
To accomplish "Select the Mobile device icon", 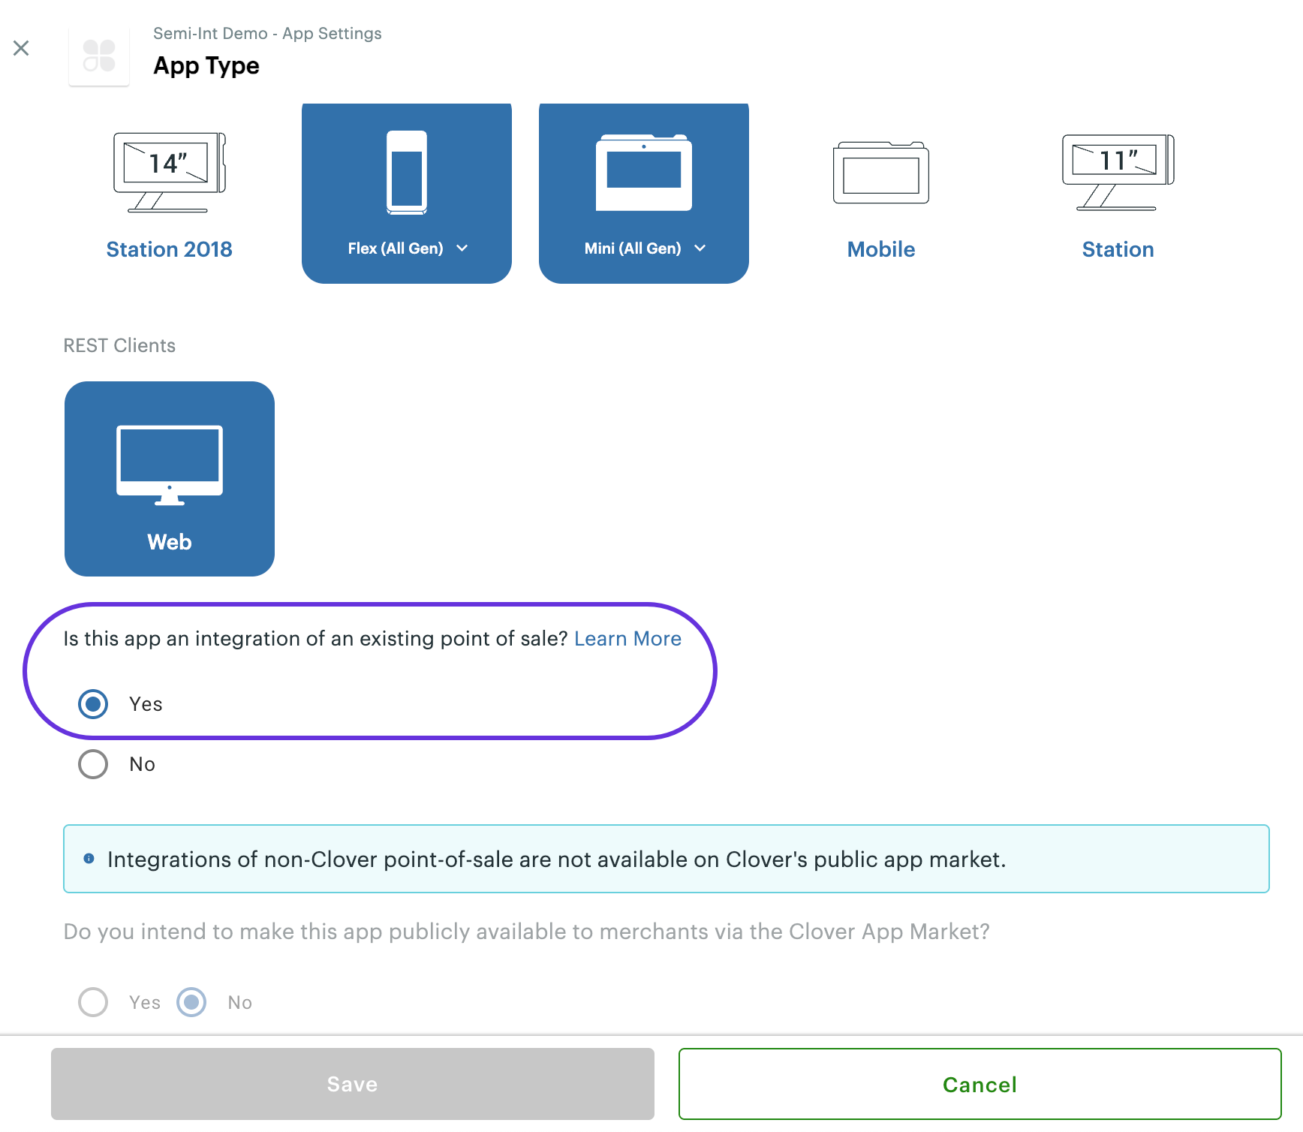I will (881, 173).
